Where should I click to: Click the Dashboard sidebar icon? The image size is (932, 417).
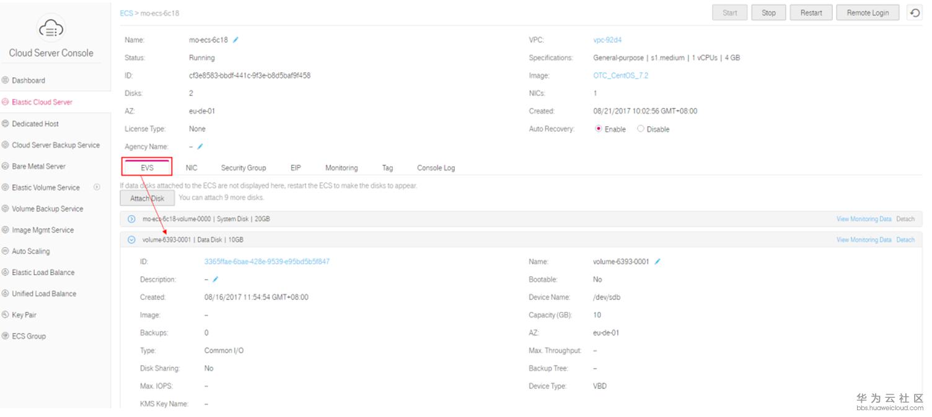tap(6, 80)
